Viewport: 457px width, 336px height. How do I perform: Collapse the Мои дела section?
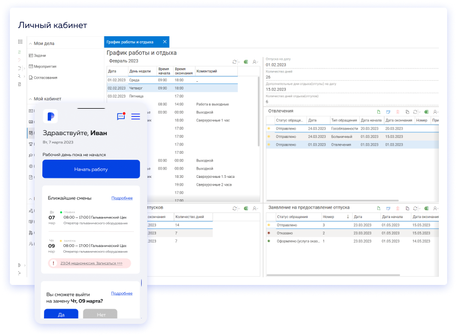31,43
